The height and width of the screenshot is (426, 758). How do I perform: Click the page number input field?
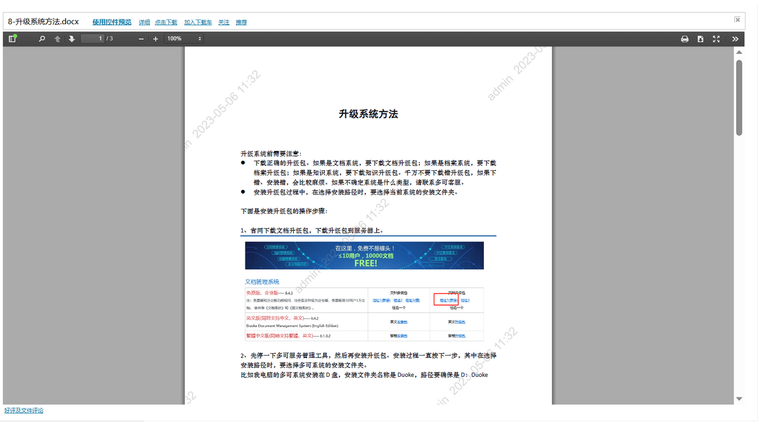[92, 38]
